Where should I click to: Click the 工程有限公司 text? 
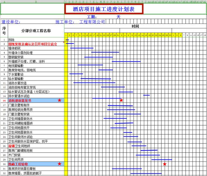(92, 22)
